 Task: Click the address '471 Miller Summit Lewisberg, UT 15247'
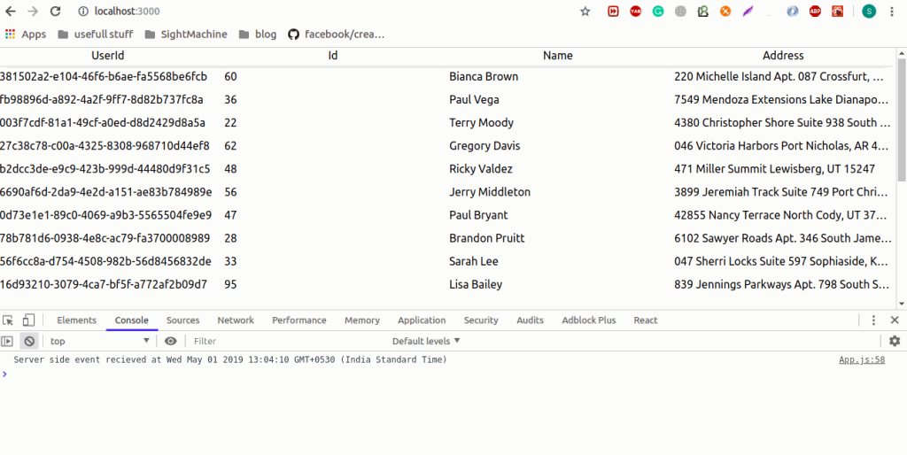(x=774, y=169)
